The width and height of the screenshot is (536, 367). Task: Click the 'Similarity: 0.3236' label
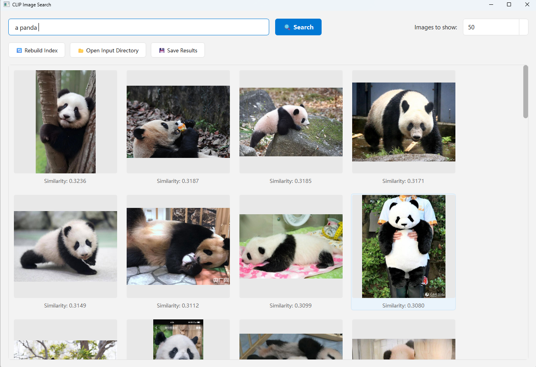coord(65,181)
